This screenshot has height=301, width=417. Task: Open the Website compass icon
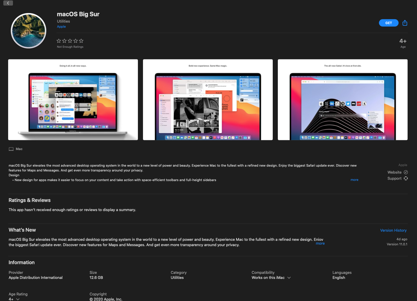[x=406, y=172]
